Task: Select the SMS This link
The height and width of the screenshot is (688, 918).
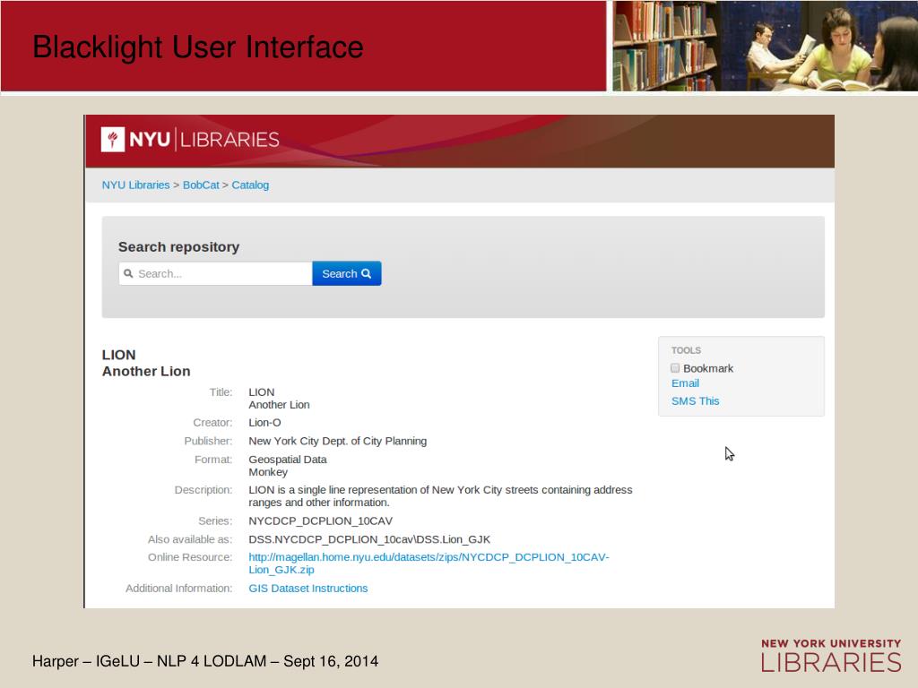Action: point(695,400)
